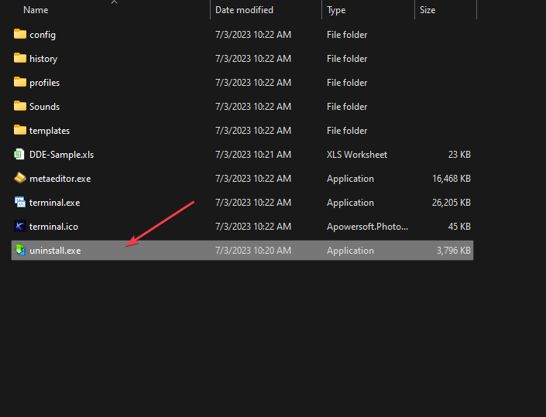Click Application type of uninstall.exe row

[350, 251]
